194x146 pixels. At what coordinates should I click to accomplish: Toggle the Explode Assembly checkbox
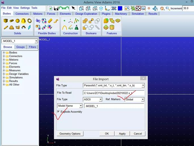(58, 111)
